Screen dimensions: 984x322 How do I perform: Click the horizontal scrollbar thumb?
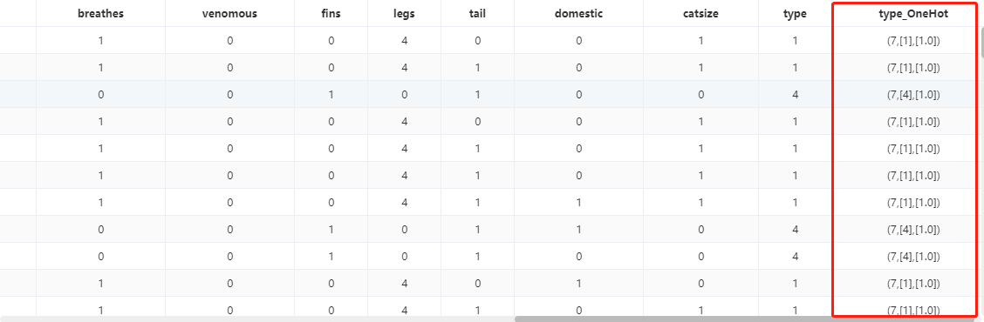coord(746,319)
